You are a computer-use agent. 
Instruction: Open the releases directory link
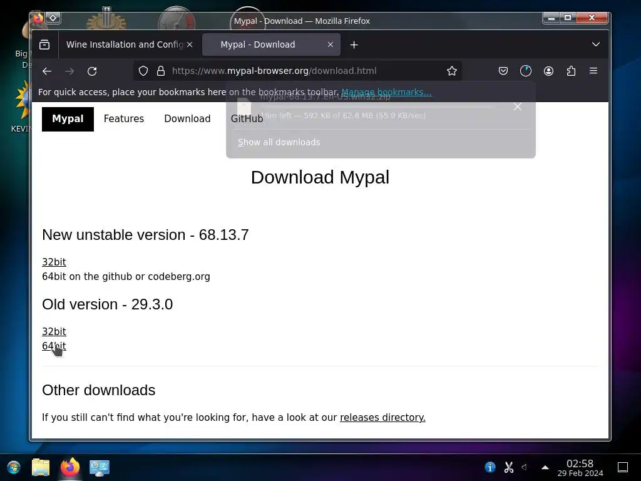[x=382, y=417]
